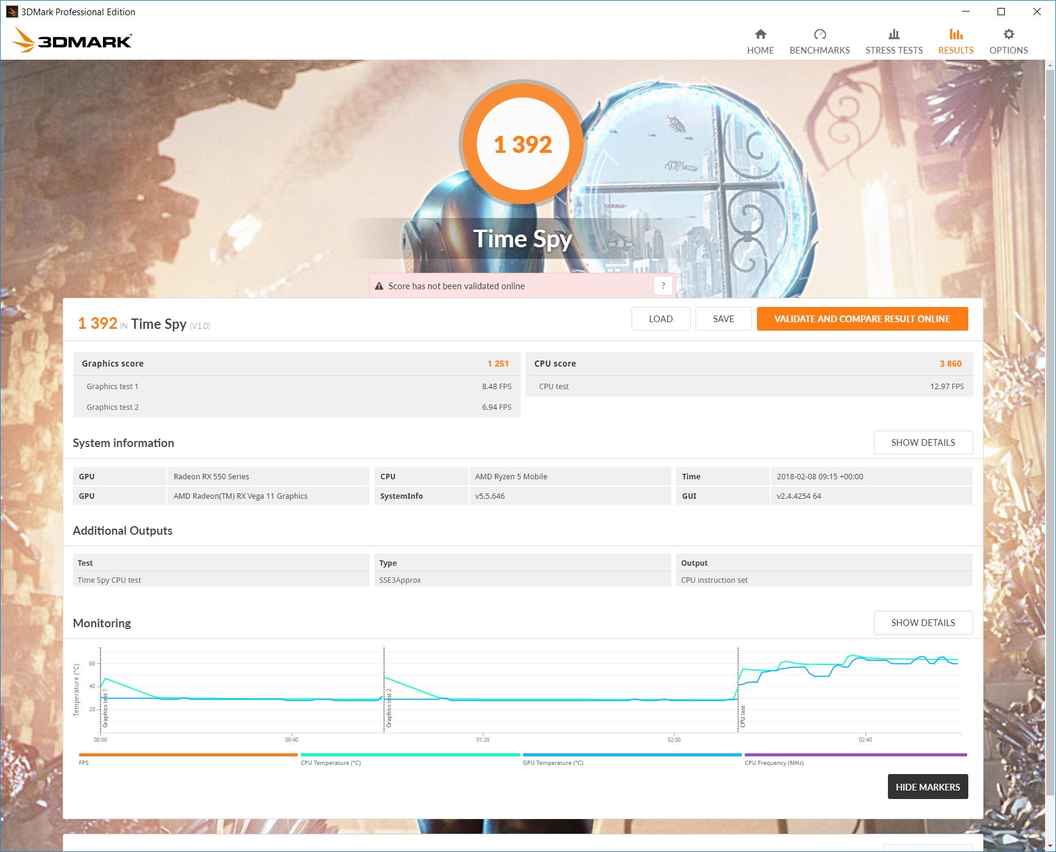The width and height of the screenshot is (1056, 852).
Task: Show details for Monitoring section
Action: (923, 623)
